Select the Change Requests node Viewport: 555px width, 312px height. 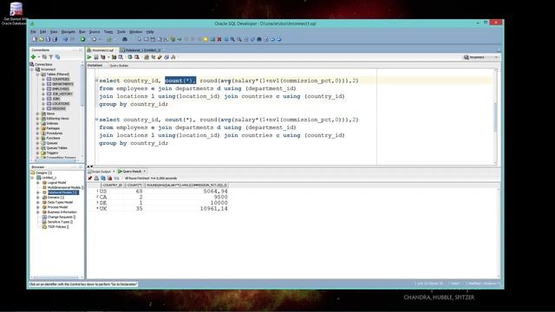62,217
